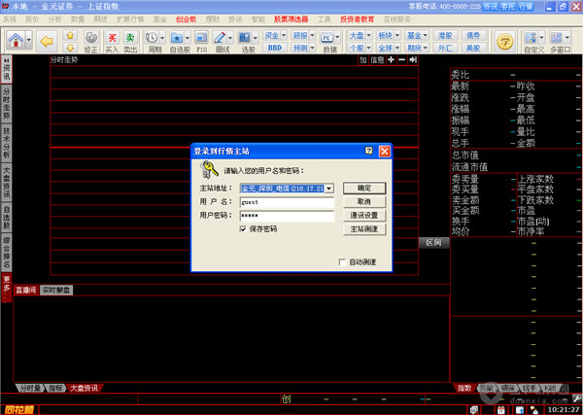Click the 区间 button beside chart
This screenshot has height=415, width=583.
433,243
